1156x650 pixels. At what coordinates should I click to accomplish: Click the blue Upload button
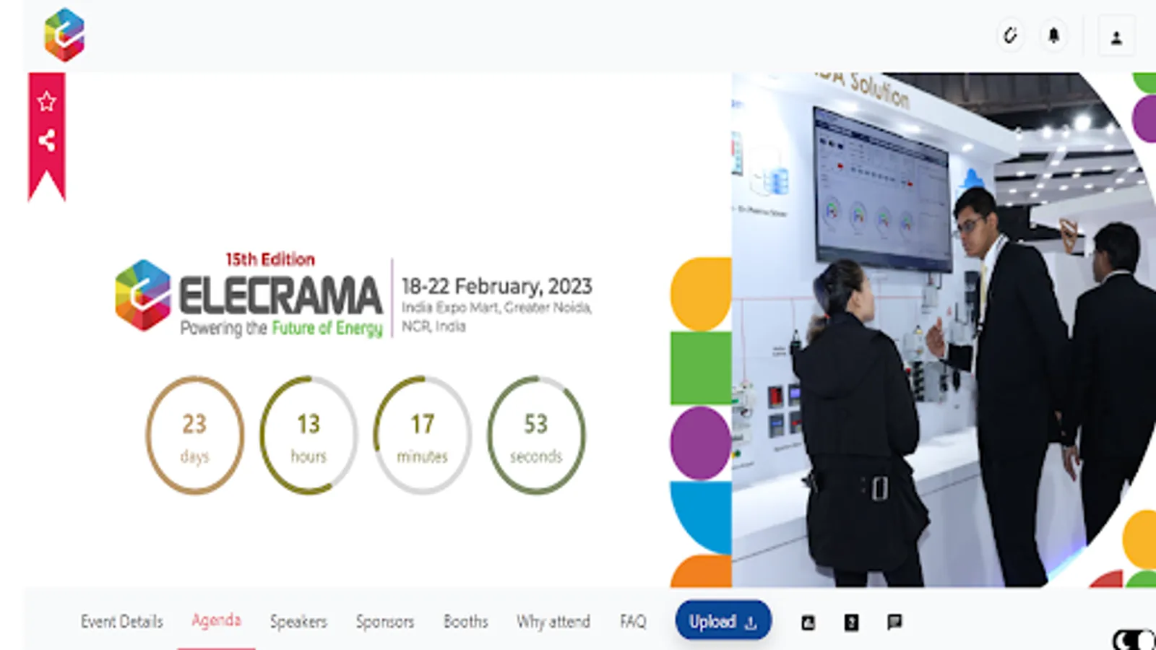723,621
